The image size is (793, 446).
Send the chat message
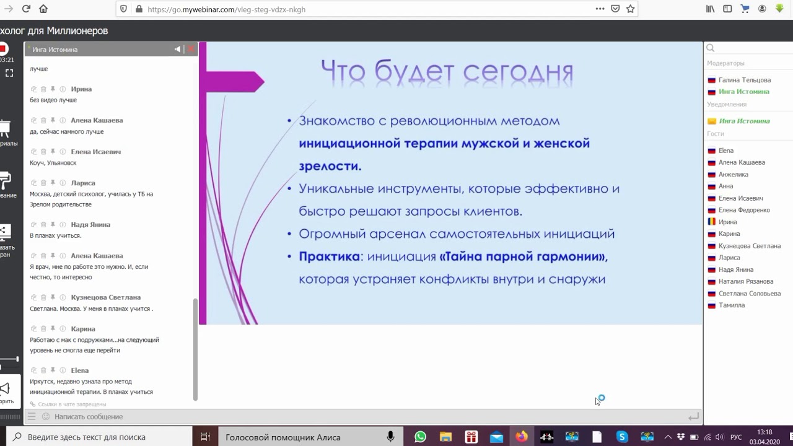pos(694,417)
